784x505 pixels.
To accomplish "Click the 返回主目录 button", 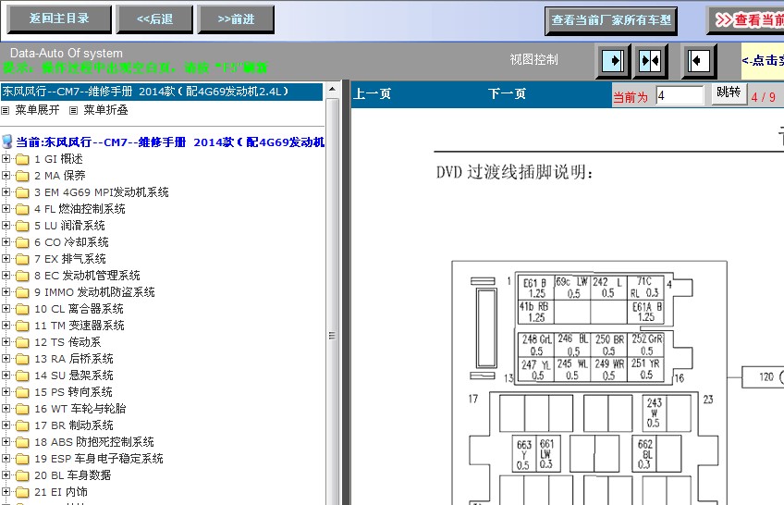I will coord(59,19).
